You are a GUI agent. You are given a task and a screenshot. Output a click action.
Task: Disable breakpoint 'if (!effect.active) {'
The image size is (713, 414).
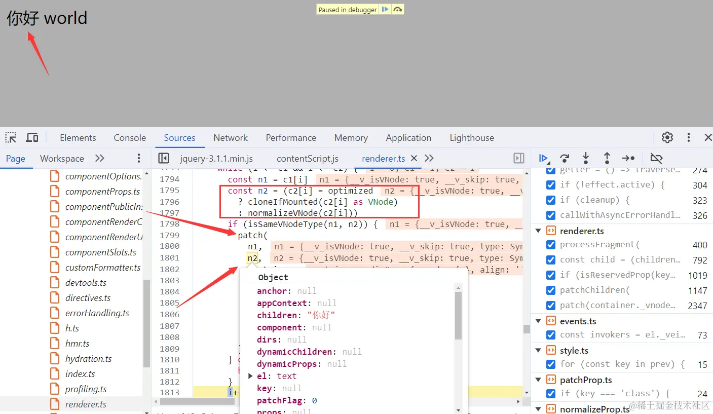551,185
